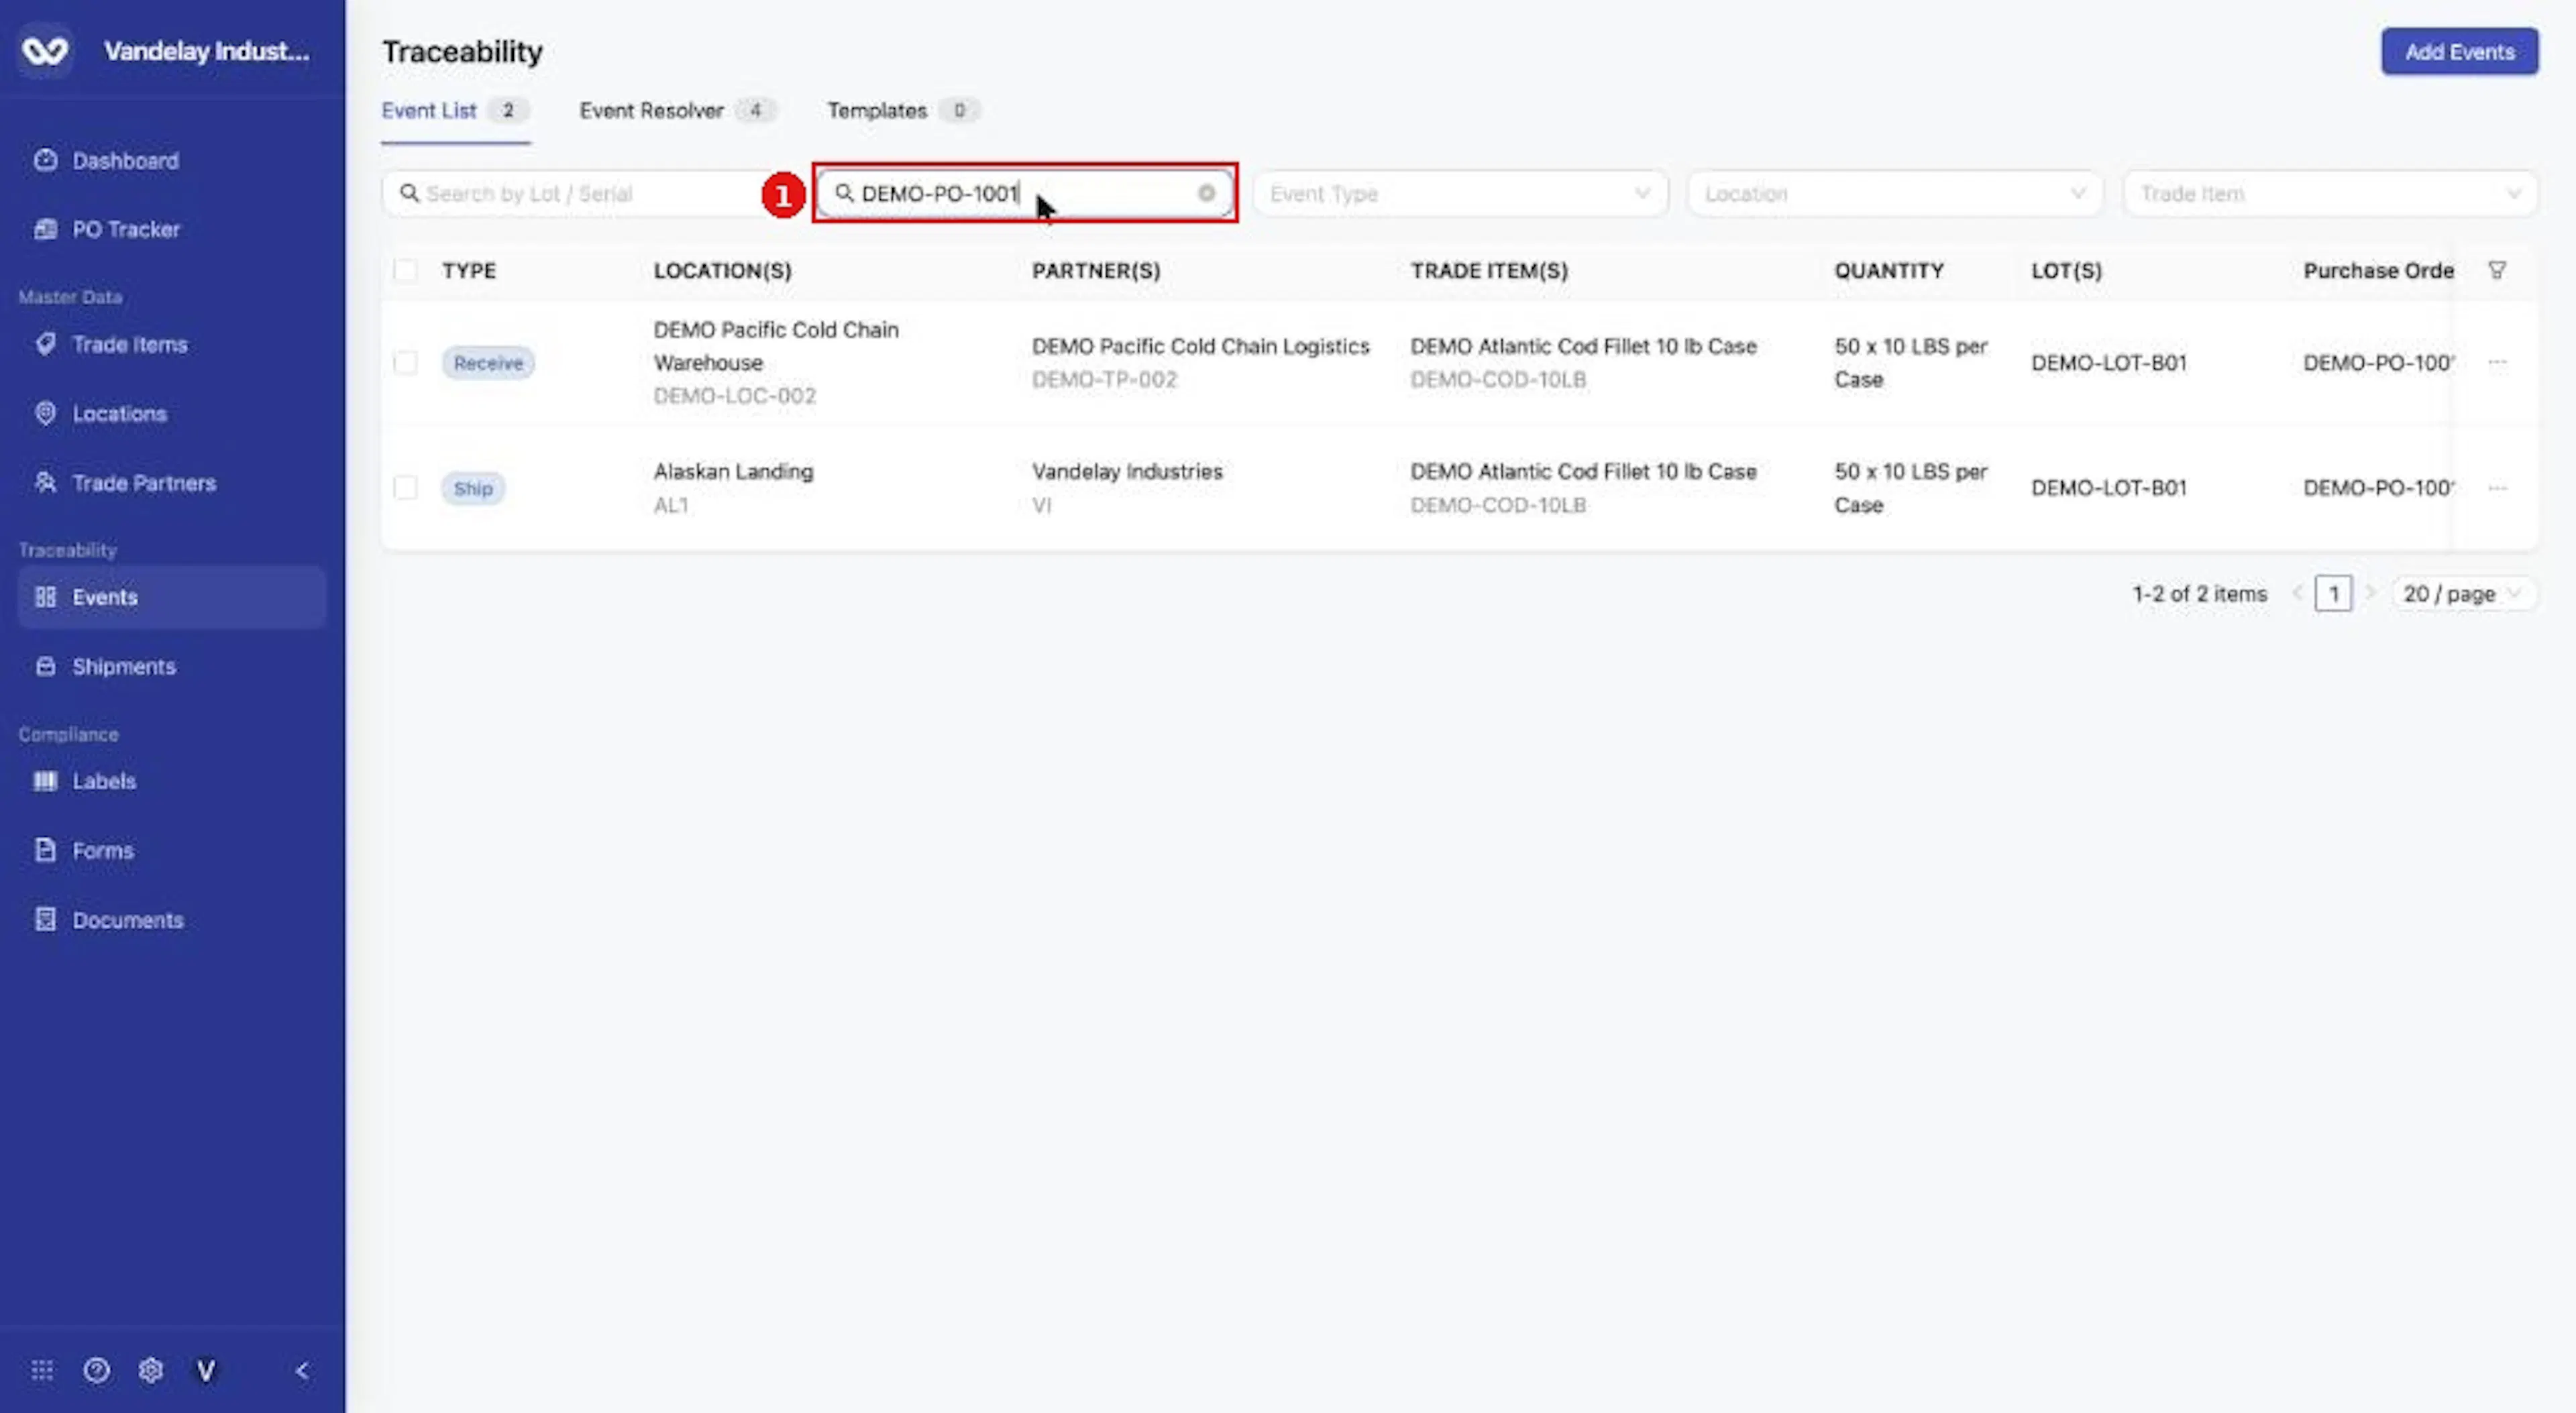Click the Vandelay Industries logo icon

45,50
